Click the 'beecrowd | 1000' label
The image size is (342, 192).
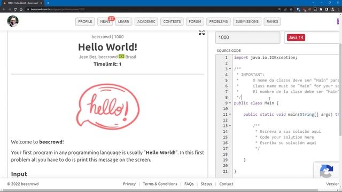click(x=107, y=37)
